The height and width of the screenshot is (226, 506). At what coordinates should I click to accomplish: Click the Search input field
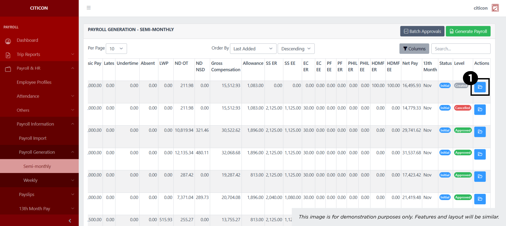point(461,49)
